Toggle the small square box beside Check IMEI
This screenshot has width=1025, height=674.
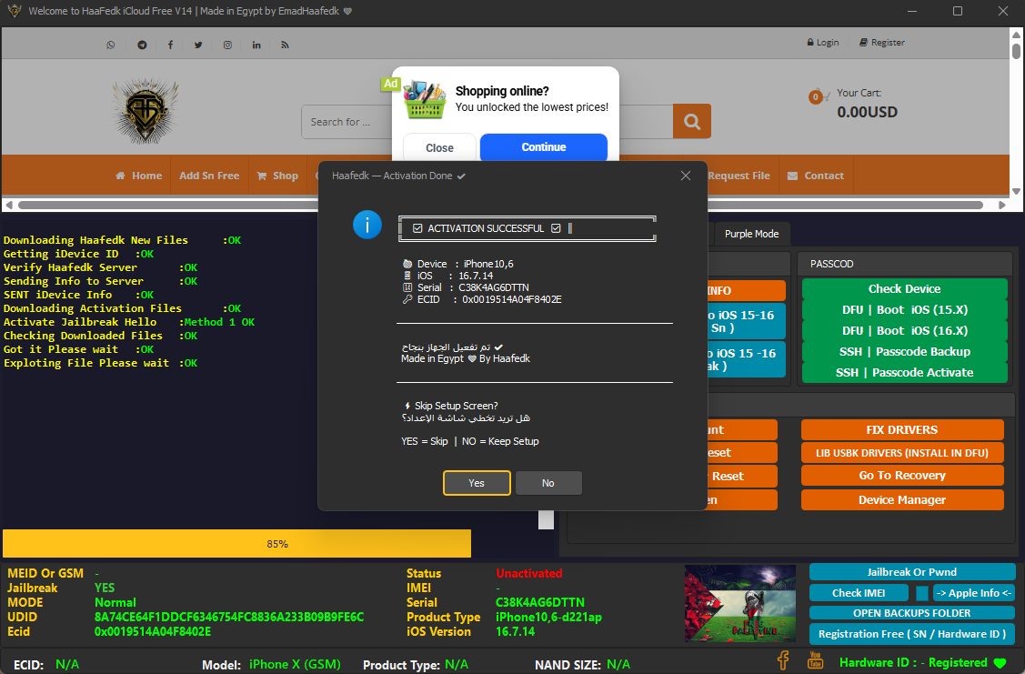(922, 593)
